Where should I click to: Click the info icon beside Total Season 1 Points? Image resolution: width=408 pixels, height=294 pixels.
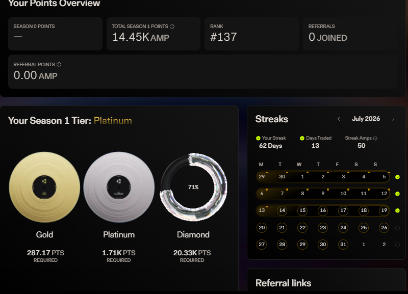click(172, 26)
